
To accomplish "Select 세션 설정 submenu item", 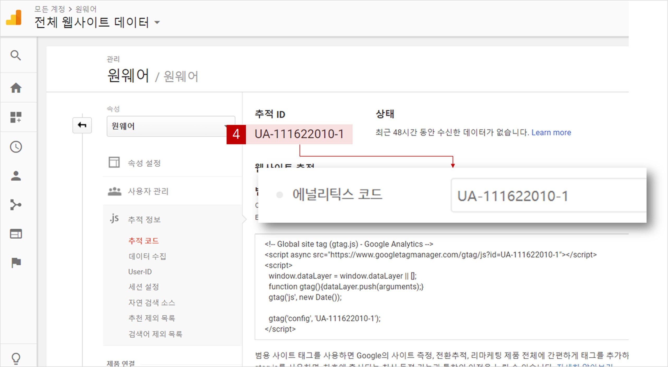I will pyautogui.click(x=144, y=287).
